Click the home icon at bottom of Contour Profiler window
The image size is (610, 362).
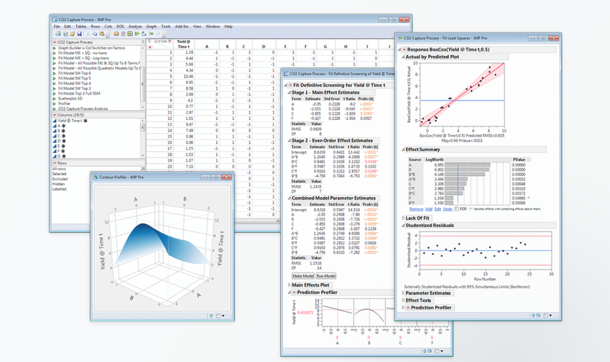click(211, 316)
